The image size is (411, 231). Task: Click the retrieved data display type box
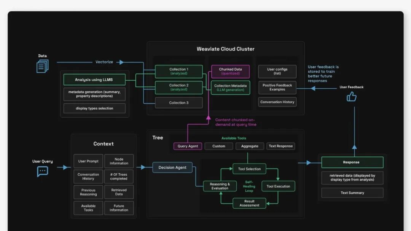pos(352,177)
